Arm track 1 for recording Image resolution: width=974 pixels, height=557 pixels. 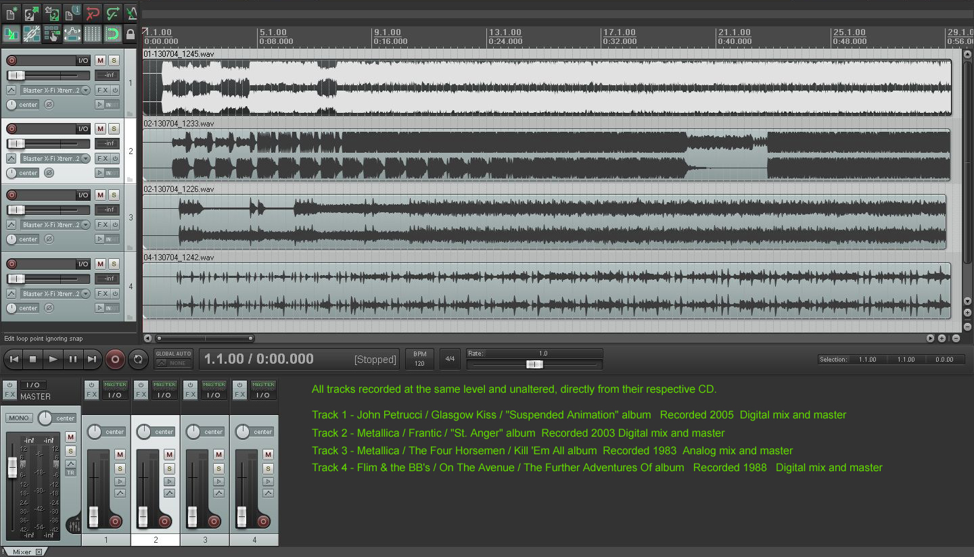pos(11,61)
